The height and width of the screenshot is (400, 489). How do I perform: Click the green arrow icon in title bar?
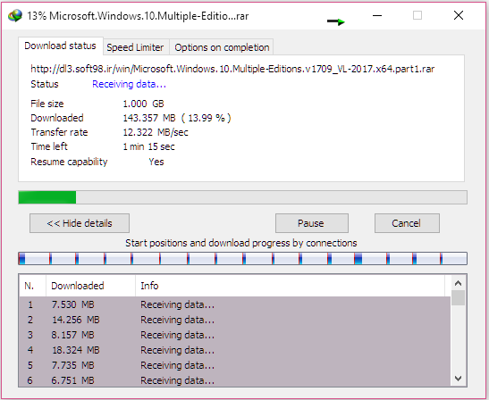pos(336,21)
